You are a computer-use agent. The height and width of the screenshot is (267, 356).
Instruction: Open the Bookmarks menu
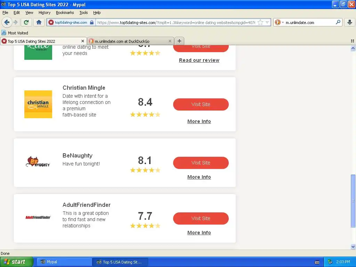(x=65, y=13)
